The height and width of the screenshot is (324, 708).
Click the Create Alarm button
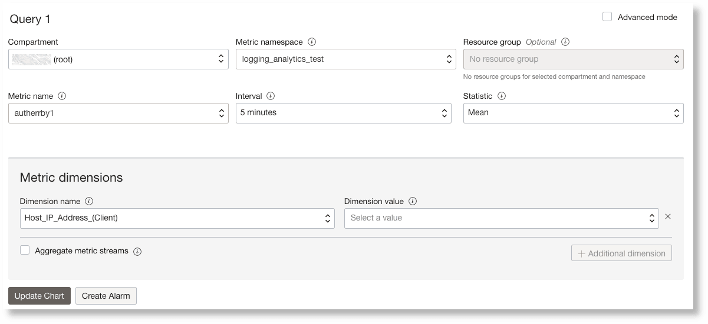(106, 296)
